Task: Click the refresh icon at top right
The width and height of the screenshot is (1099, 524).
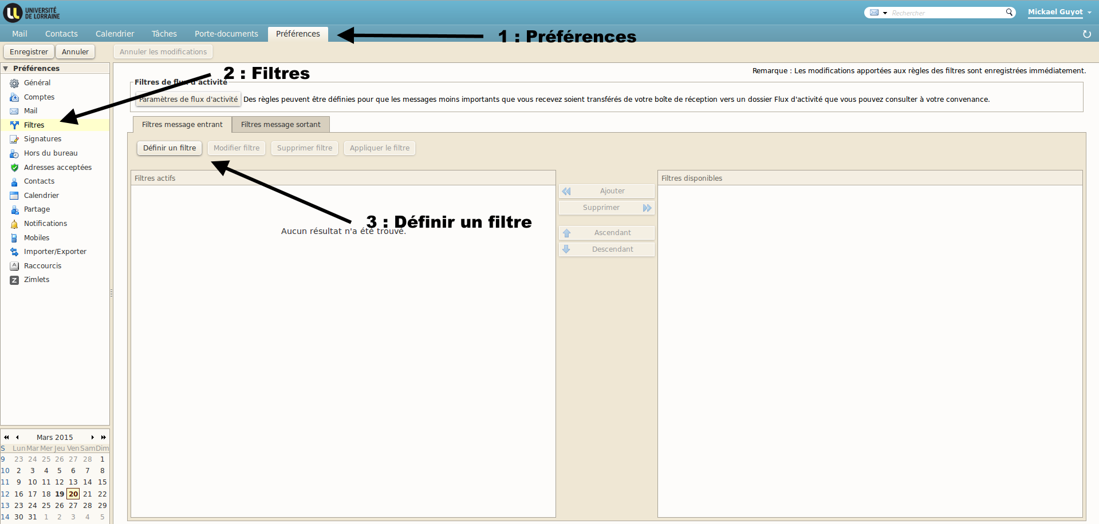Action: [x=1086, y=34]
